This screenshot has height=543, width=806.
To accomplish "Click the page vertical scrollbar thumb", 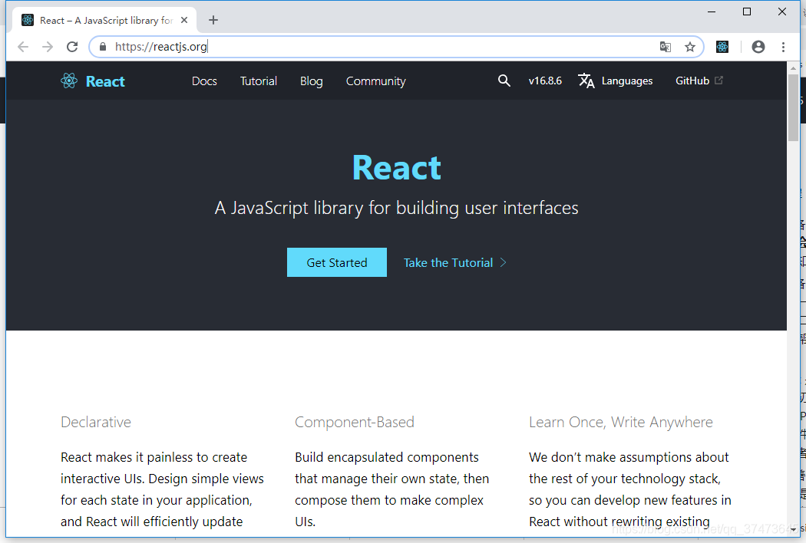I will (x=793, y=107).
